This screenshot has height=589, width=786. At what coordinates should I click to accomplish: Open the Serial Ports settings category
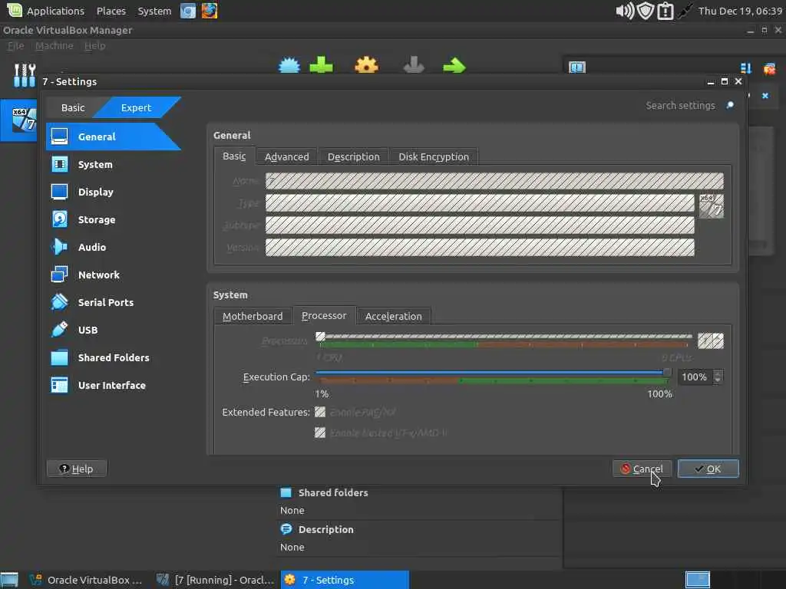(105, 302)
